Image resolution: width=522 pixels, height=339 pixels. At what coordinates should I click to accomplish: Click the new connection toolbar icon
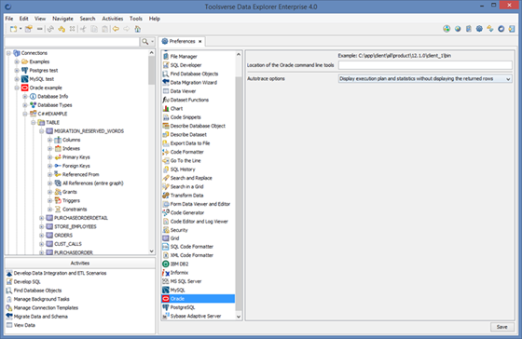click(x=13, y=29)
